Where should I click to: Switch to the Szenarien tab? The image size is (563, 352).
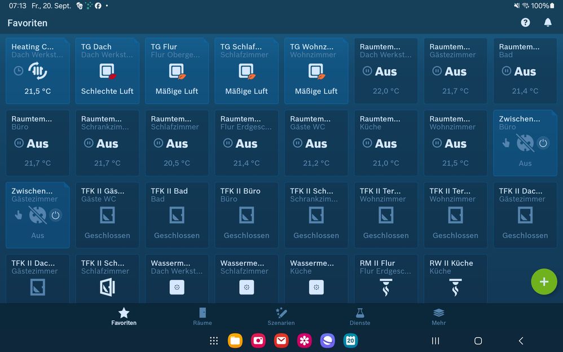(281, 316)
